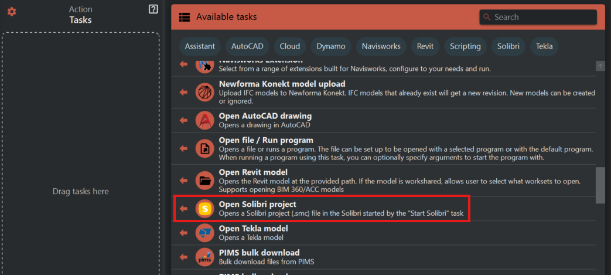The width and height of the screenshot is (611, 275).
Task: Select the Dynamo filter chip
Action: (331, 46)
